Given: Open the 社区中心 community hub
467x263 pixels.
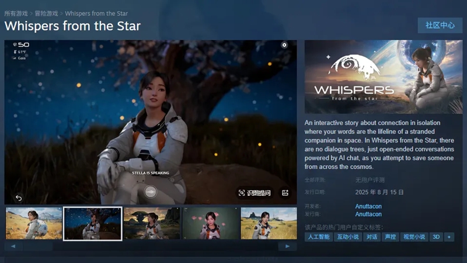Looking at the screenshot, I should pos(440,25).
